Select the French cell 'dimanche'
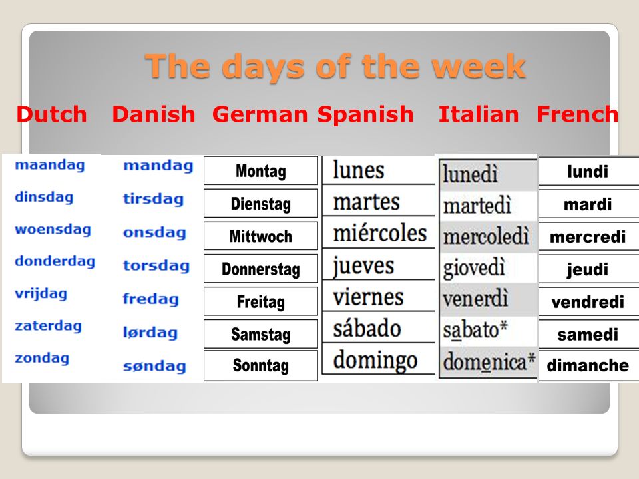 (588, 365)
